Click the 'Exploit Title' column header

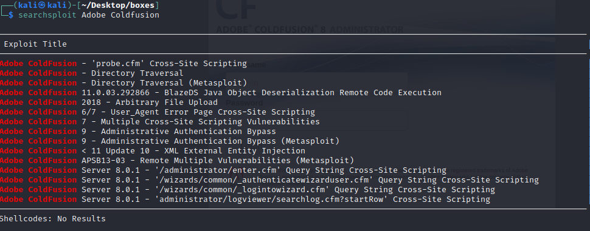(x=35, y=44)
